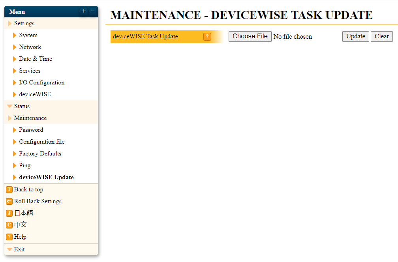The height and width of the screenshot is (262, 398).
Task: Expand the Status section arrow
Action: tap(9, 106)
